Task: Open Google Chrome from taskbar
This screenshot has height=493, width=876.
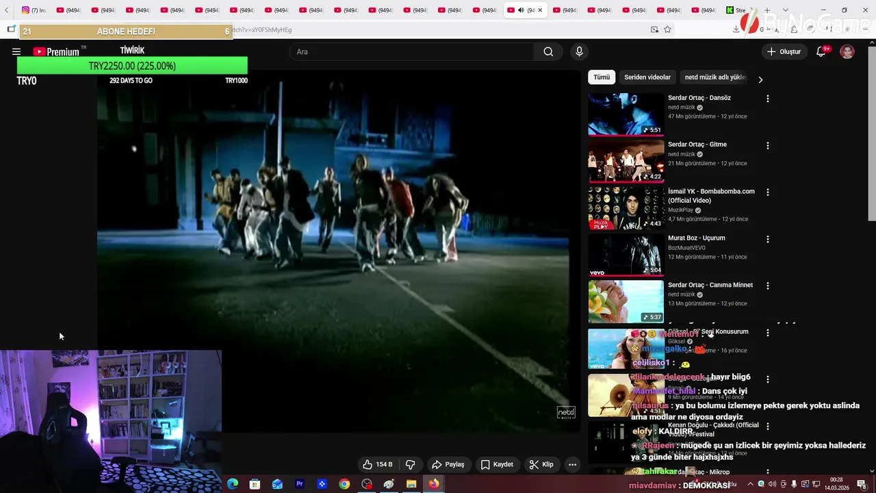Action: 344,484
